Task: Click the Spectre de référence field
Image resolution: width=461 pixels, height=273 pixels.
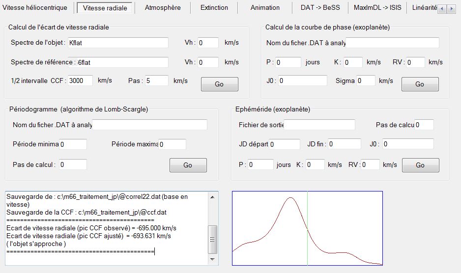Action: tap(122, 62)
